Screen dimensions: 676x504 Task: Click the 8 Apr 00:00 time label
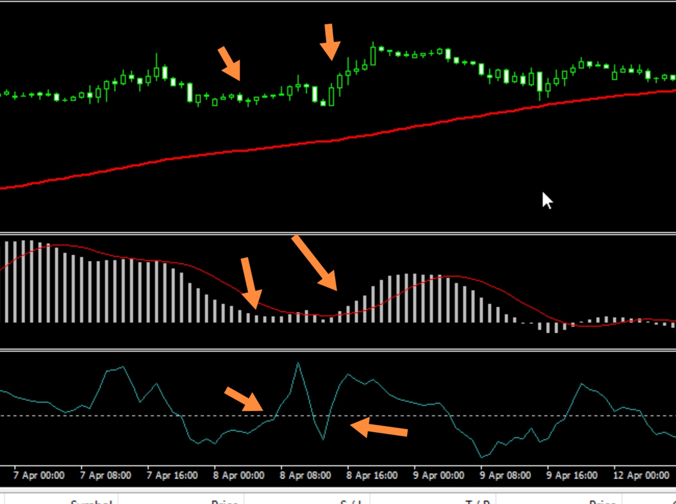pyautogui.click(x=238, y=475)
